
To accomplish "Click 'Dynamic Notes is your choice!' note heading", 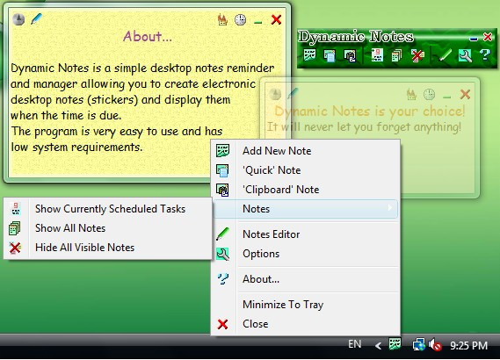I will tap(370, 112).
